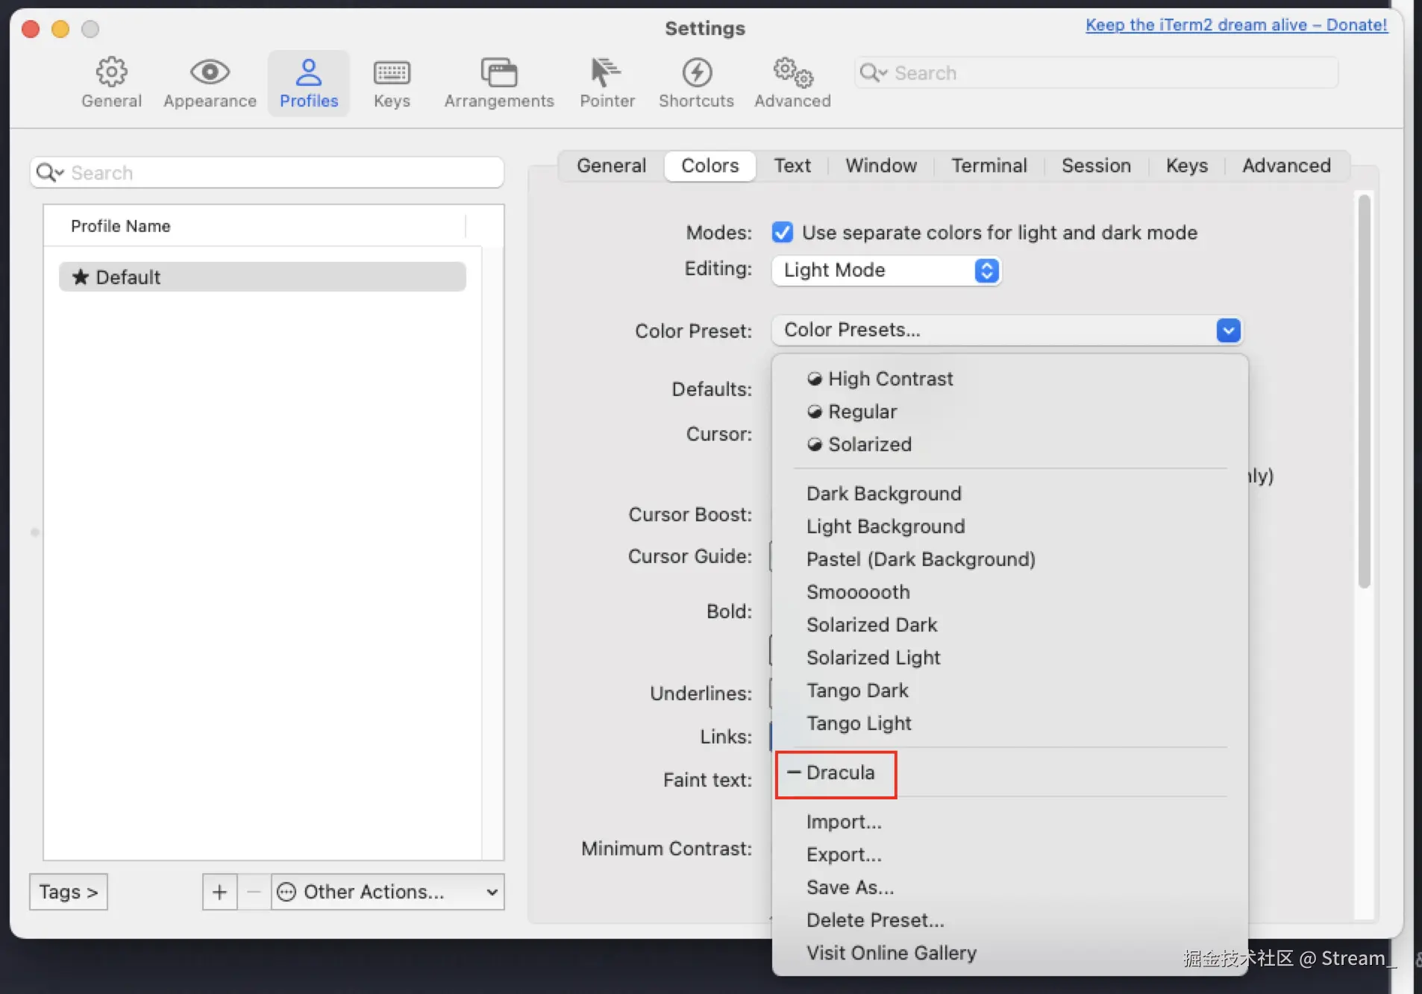Image resolution: width=1422 pixels, height=994 pixels.
Task: Choose the Solarized preset
Action: point(1010,444)
